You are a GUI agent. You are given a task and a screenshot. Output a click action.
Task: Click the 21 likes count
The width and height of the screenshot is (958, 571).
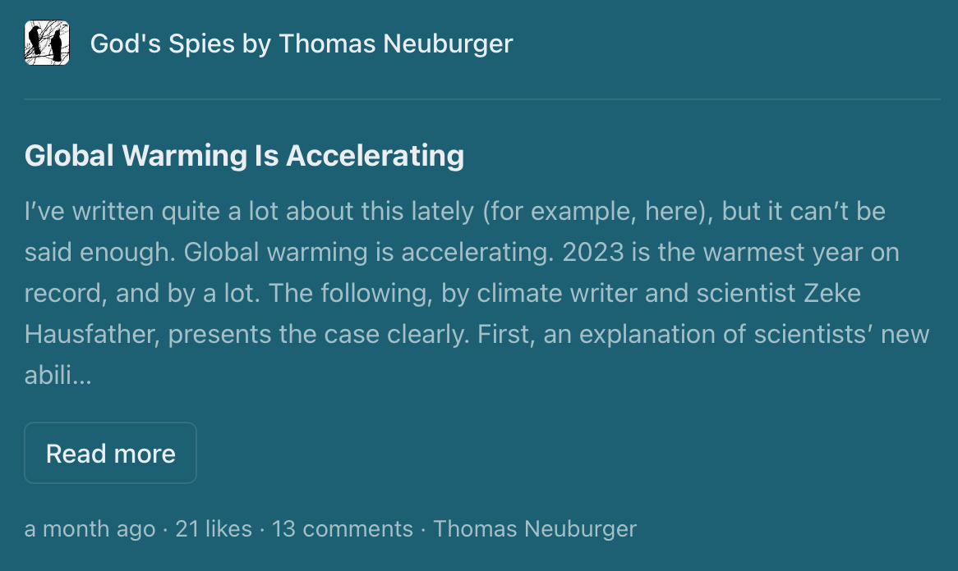pos(214,529)
